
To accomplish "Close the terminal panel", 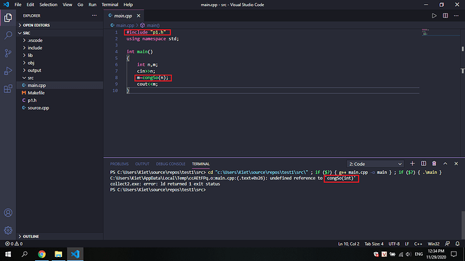I will tap(456, 164).
